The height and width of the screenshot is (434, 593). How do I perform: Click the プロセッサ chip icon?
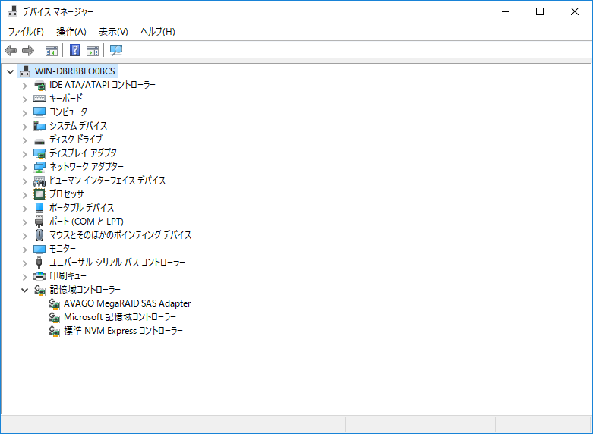[39, 194]
